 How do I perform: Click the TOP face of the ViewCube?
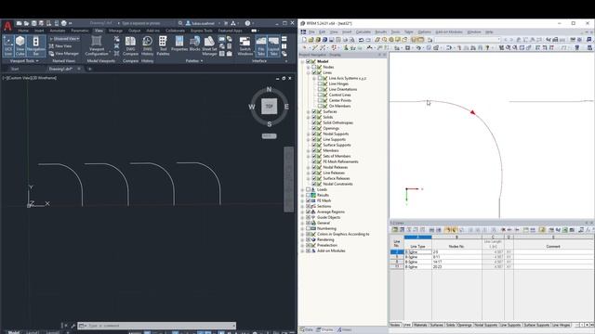[269, 107]
